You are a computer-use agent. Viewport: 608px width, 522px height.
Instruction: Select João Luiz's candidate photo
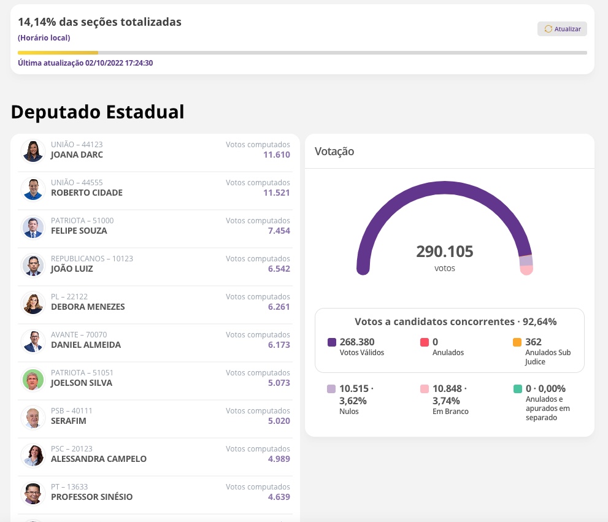pos(33,265)
